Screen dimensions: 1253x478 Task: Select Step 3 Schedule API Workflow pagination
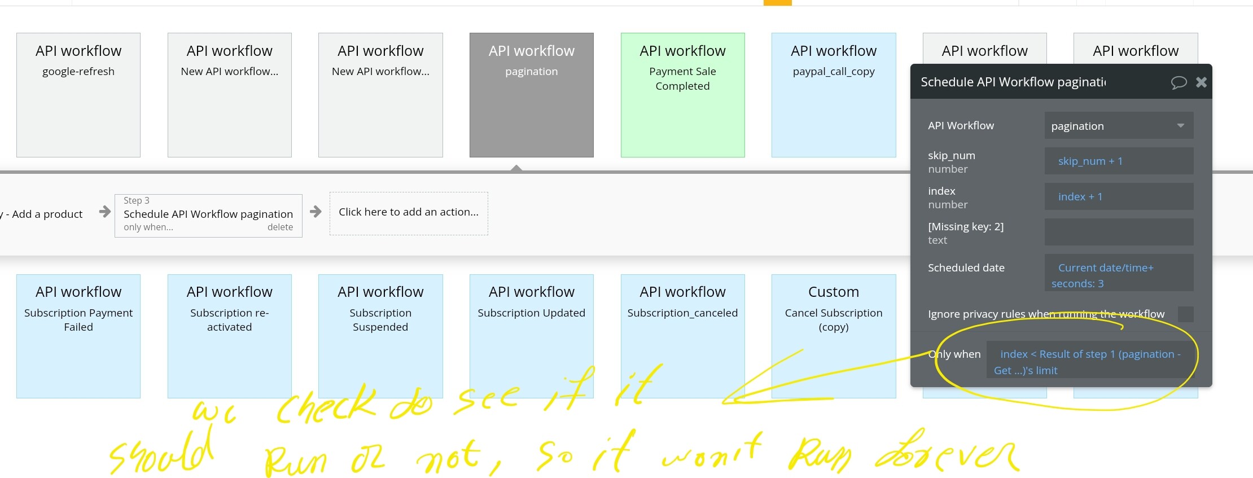[x=208, y=214]
